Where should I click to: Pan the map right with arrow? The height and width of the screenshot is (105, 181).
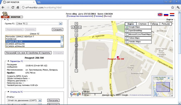pyautogui.click(x=80, y=27)
